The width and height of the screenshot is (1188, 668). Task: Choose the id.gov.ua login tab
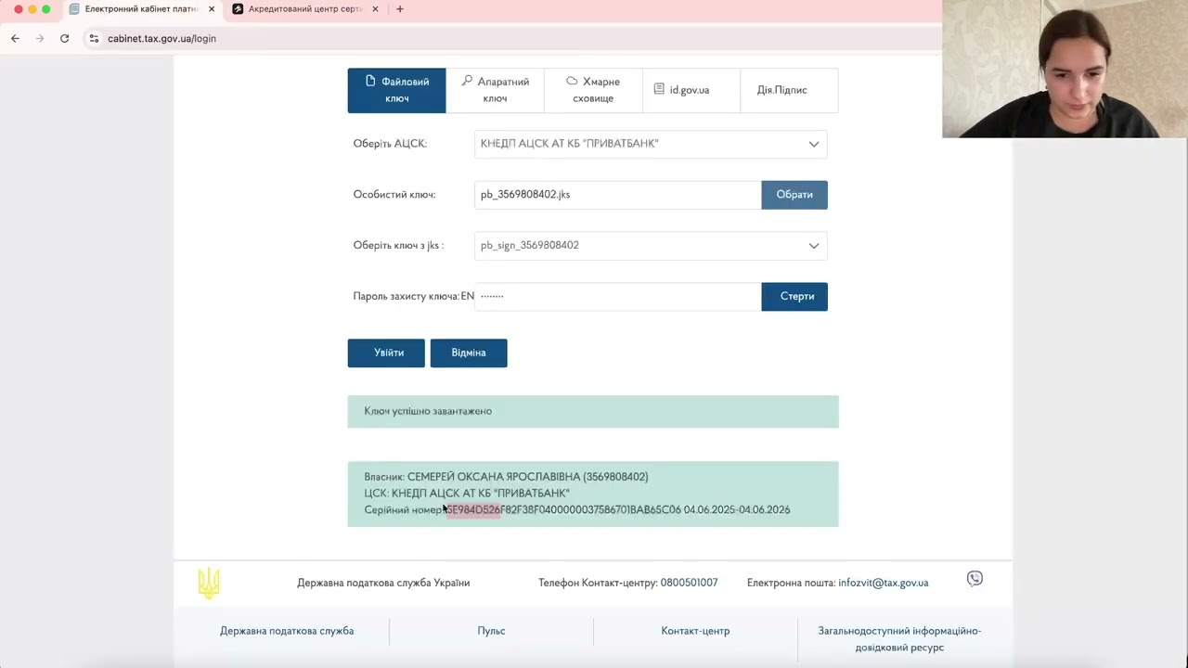click(x=691, y=90)
